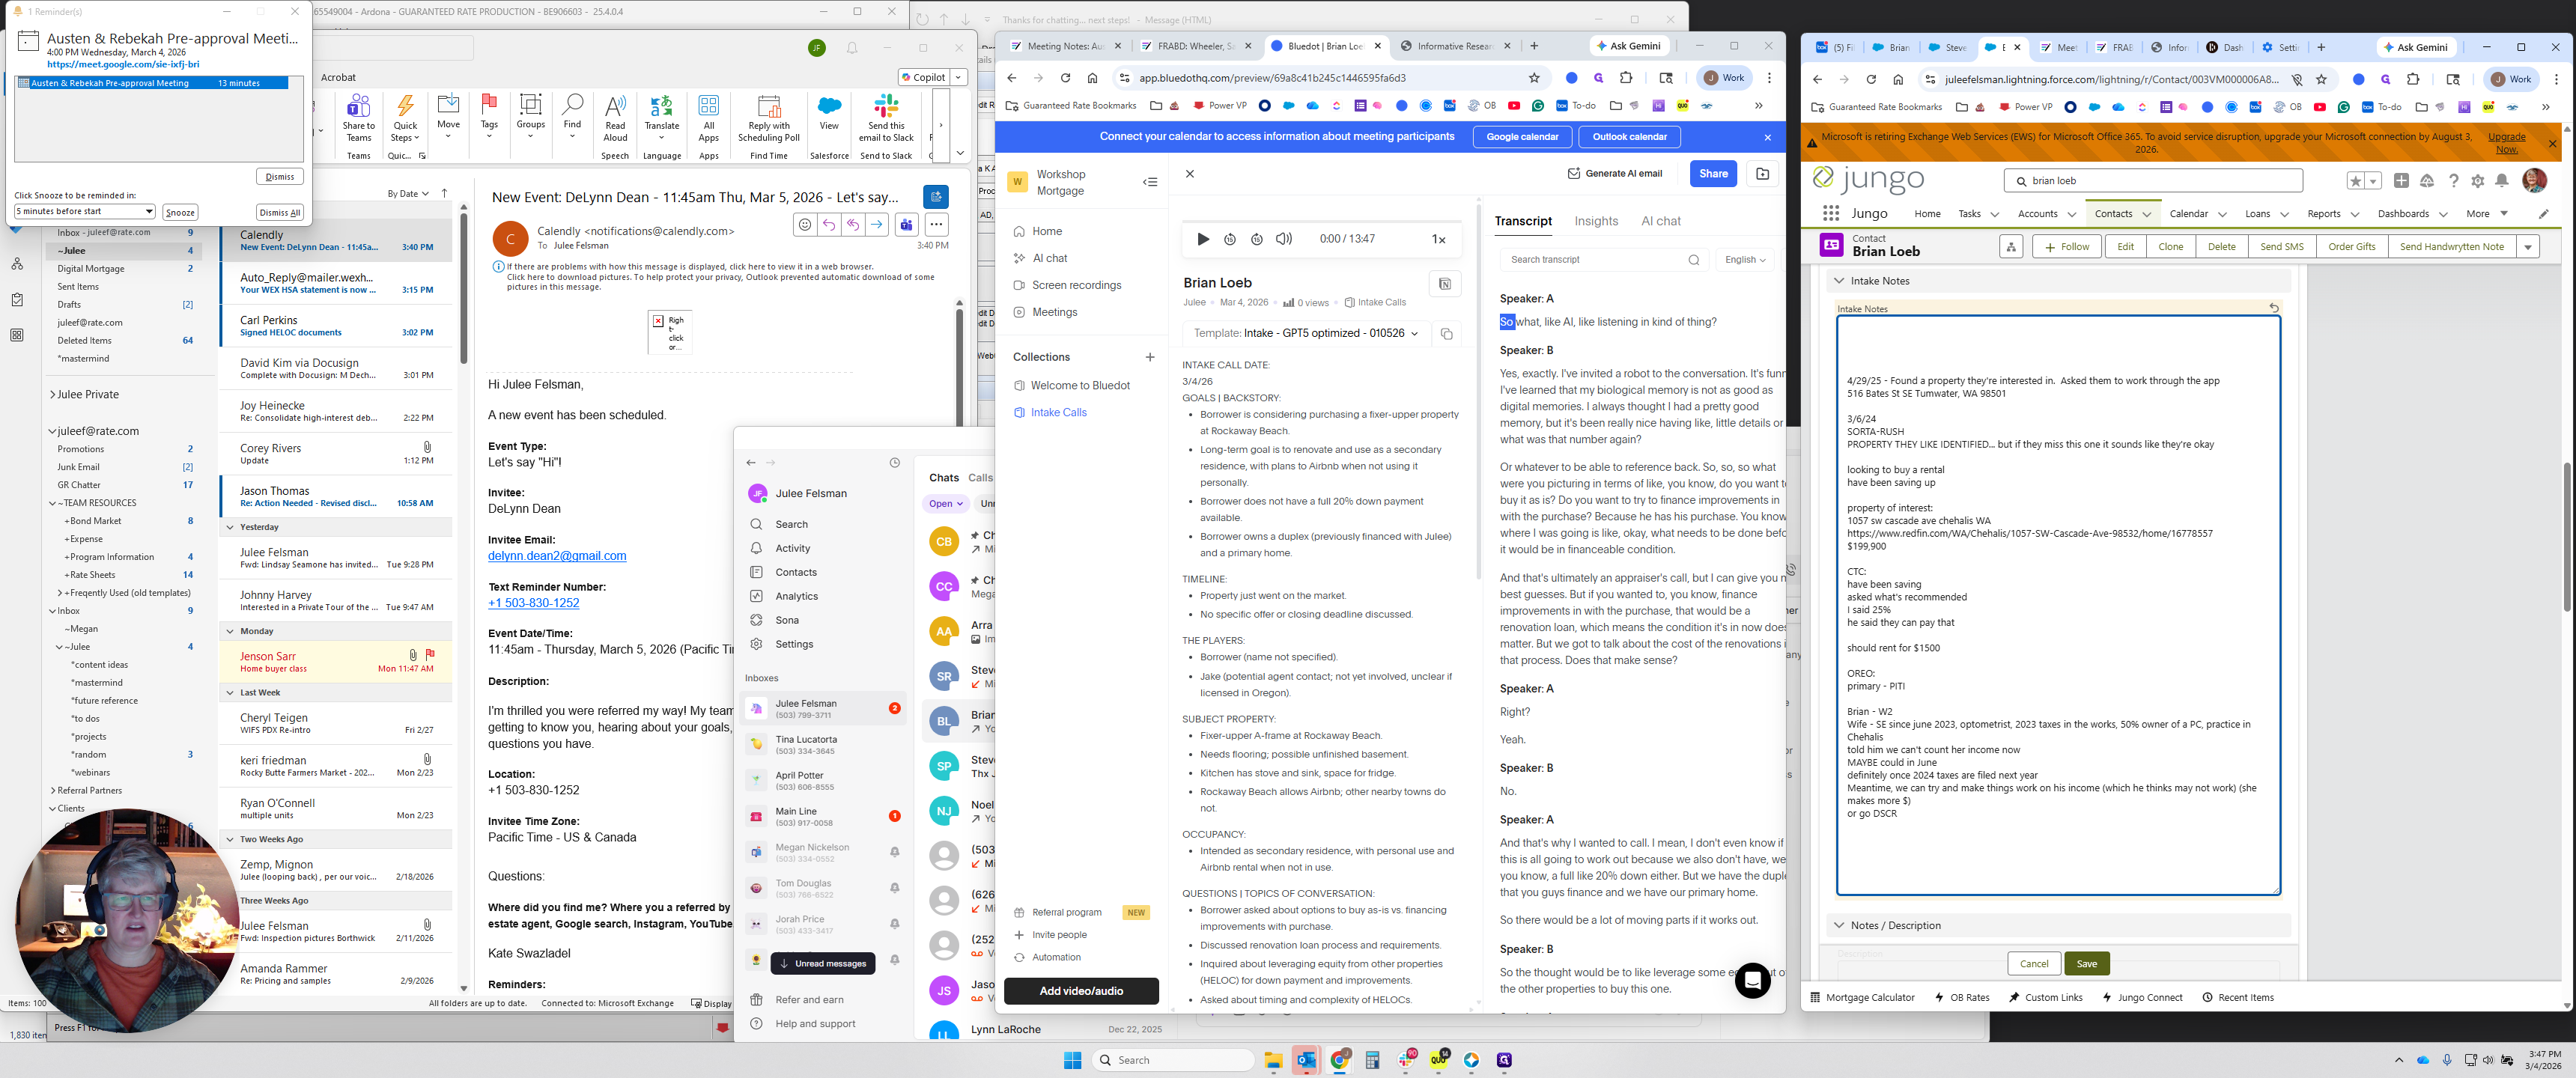Play the Brian Loeb call recording

(x=1203, y=239)
